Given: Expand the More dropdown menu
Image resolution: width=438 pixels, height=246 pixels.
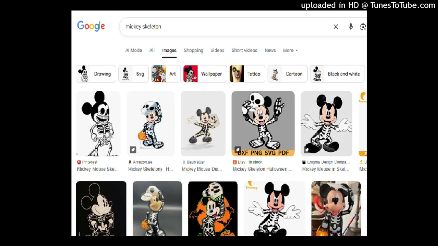Looking at the screenshot, I should [290, 50].
